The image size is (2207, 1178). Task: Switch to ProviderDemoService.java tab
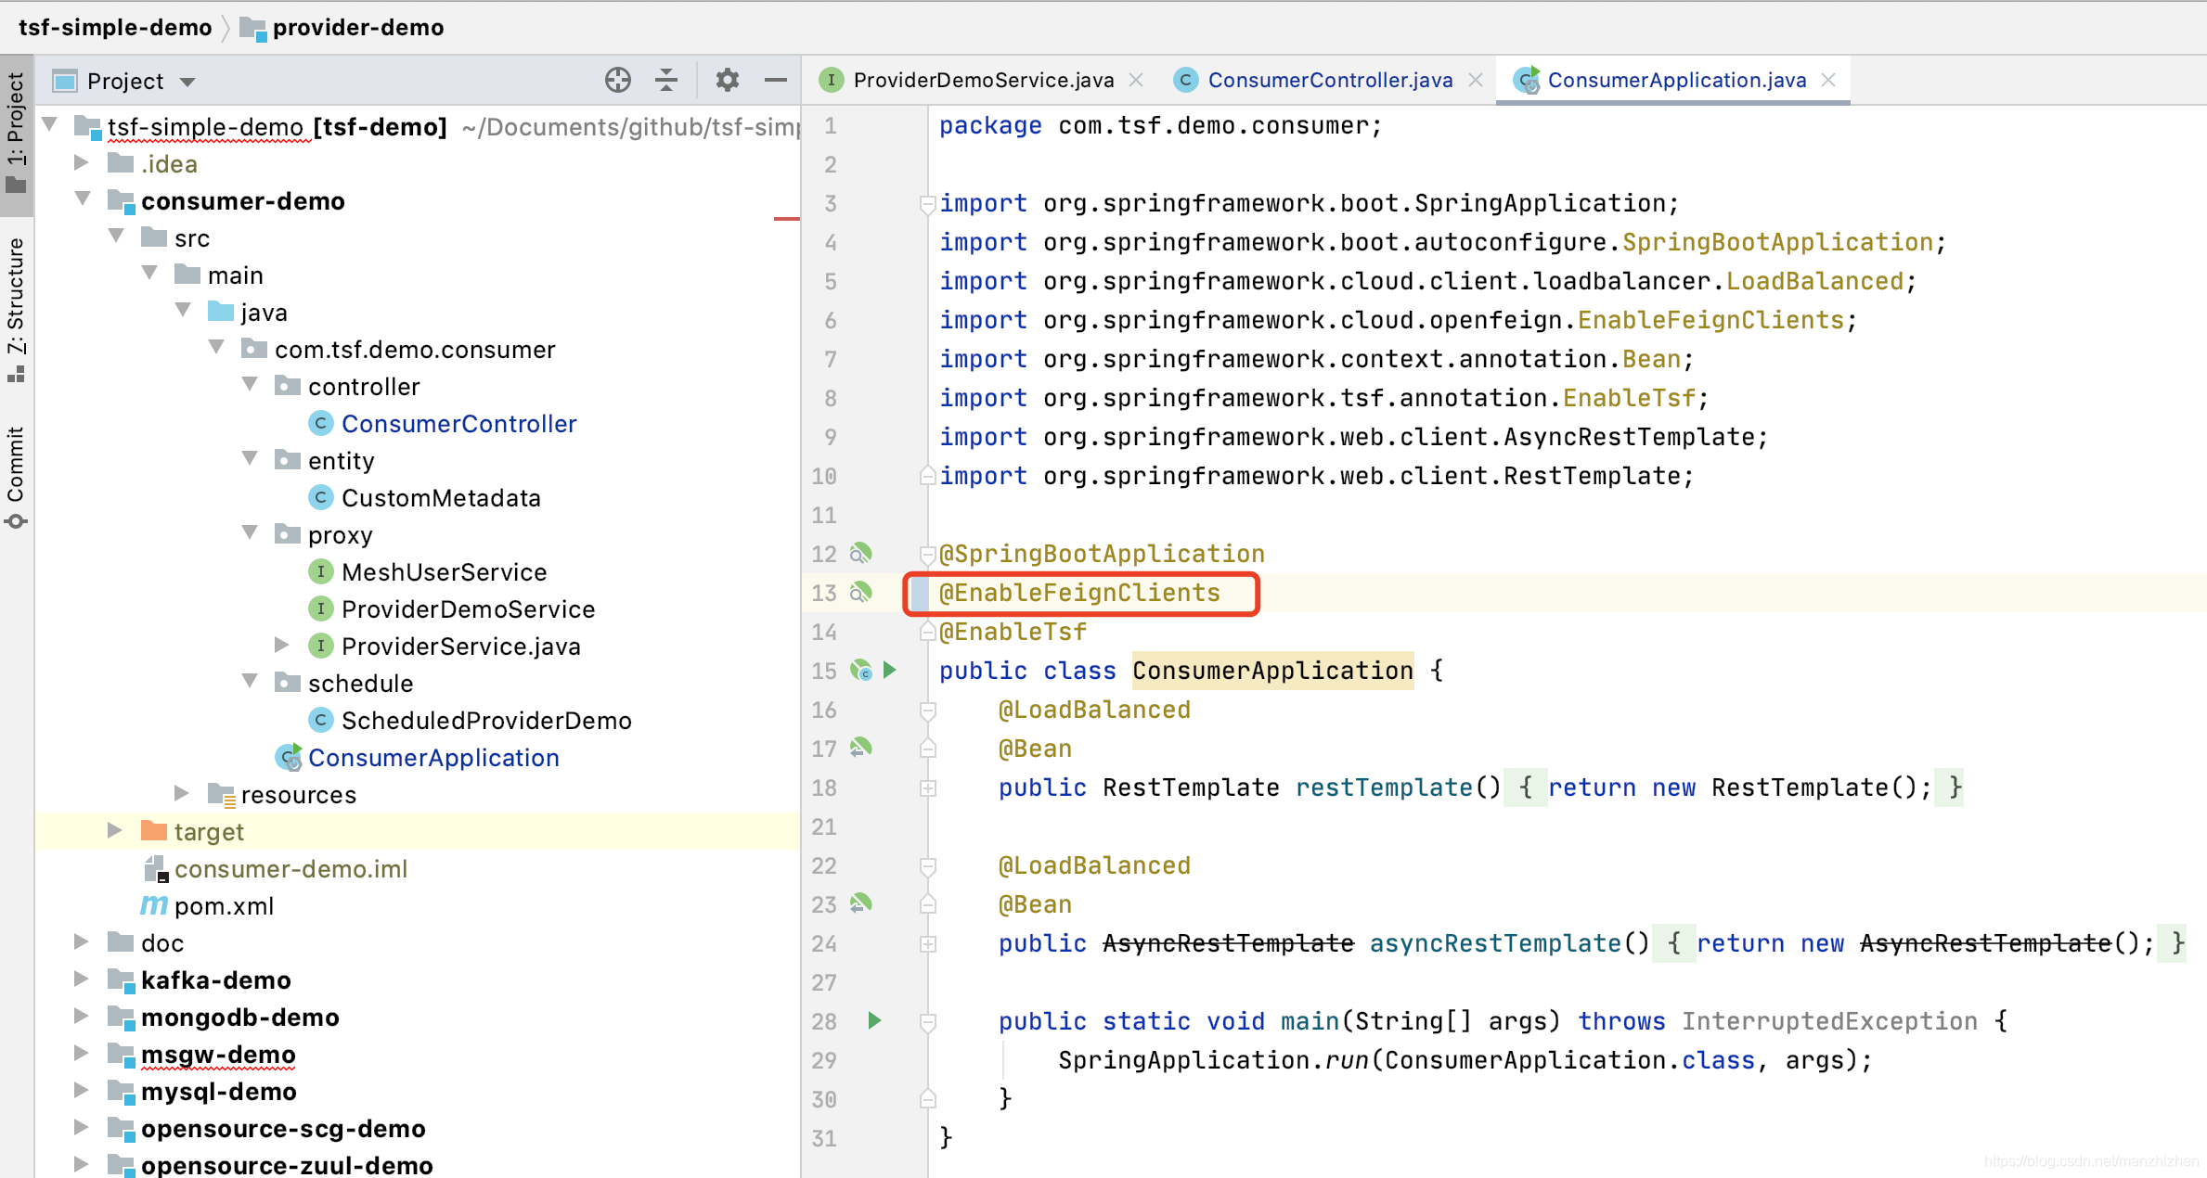[983, 81]
